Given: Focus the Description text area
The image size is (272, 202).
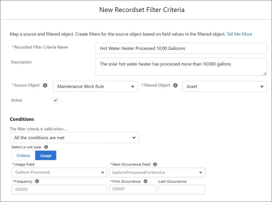Looking at the screenshot, I should [181, 67].
